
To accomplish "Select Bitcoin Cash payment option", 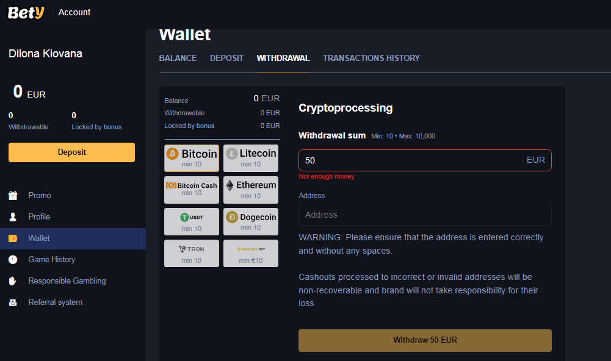I will point(192,190).
